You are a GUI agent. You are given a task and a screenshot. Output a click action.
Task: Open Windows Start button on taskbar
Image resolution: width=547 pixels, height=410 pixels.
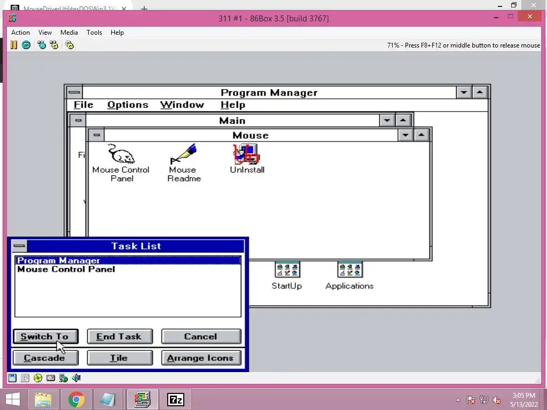click(x=13, y=399)
